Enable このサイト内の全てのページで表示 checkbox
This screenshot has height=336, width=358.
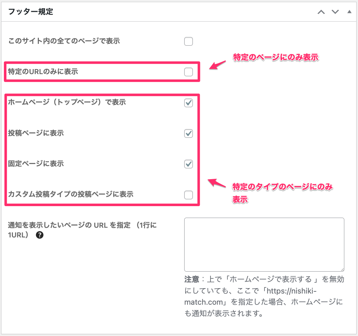(189, 41)
